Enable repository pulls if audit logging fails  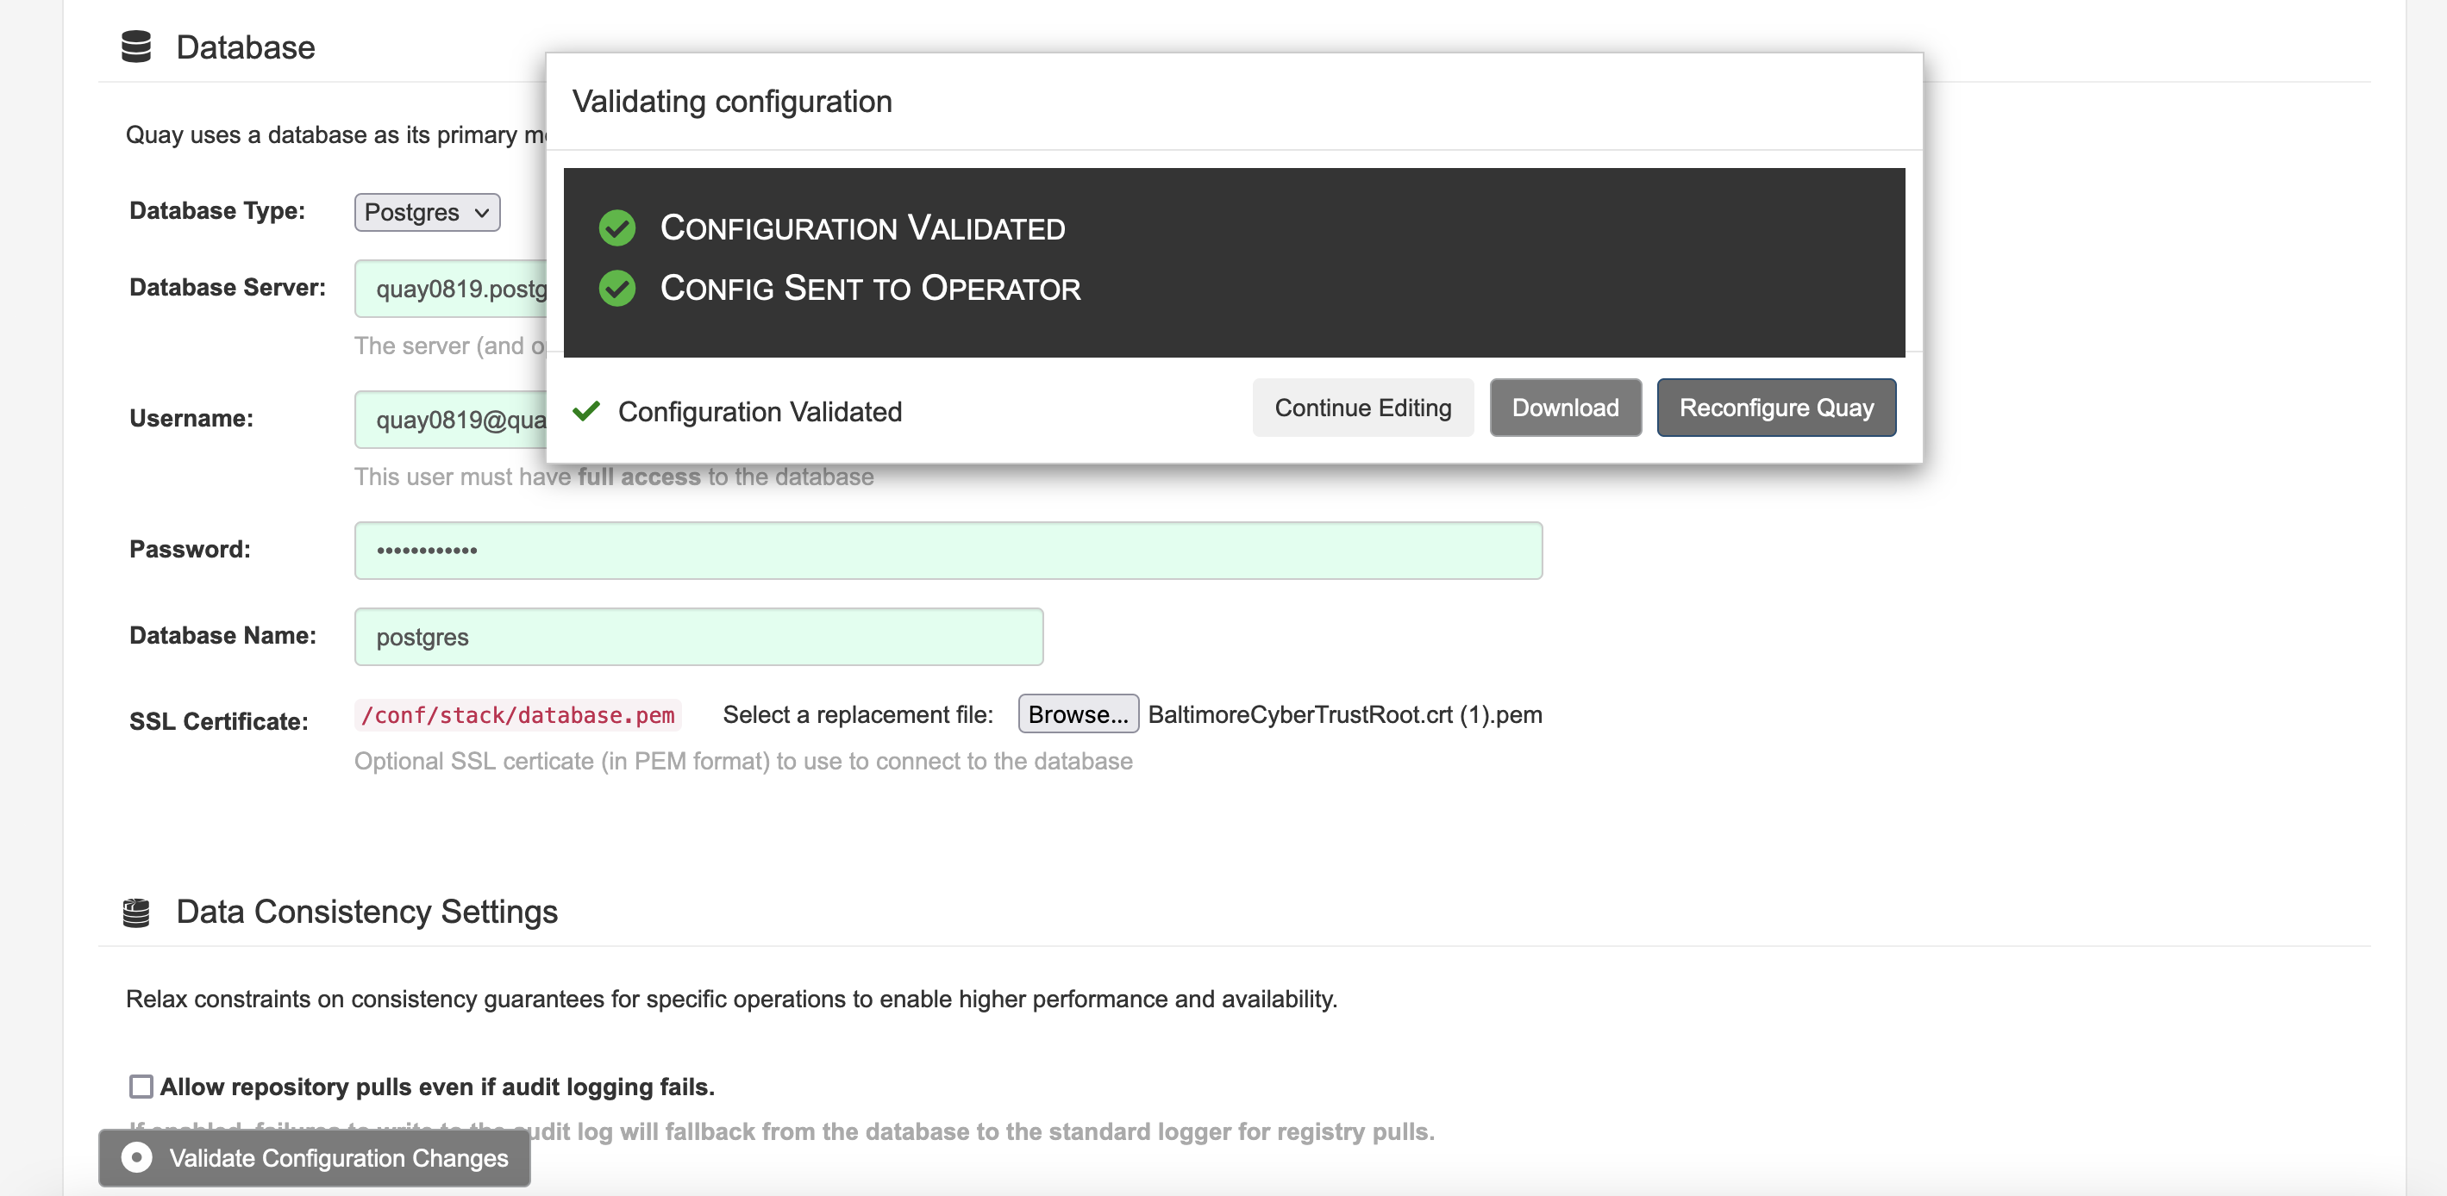point(141,1086)
